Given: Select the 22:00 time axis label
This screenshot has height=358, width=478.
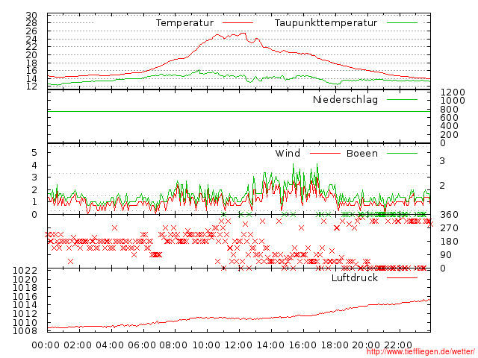Looking at the screenshot, I should (x=398, y=345).
